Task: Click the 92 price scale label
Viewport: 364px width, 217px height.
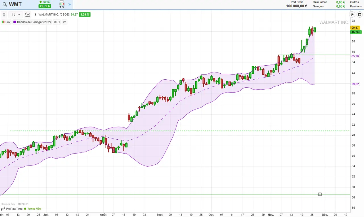Action: [x=353, y=21]
